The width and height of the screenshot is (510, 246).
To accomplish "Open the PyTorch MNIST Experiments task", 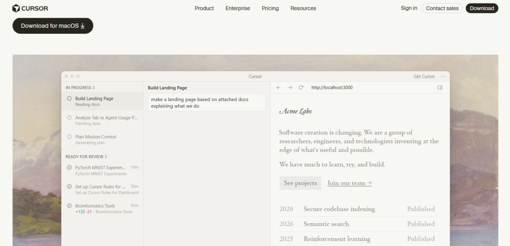I will click(102, 170).
